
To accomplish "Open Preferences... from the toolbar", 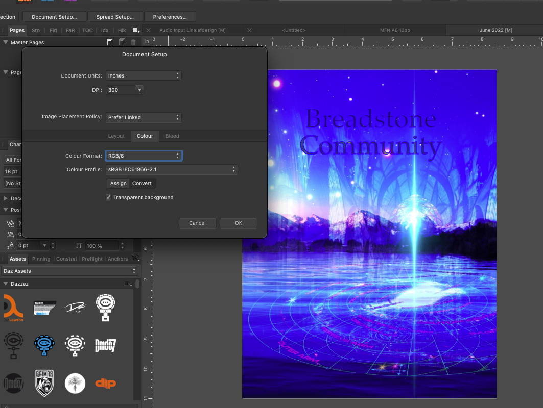I will (170, 17).
